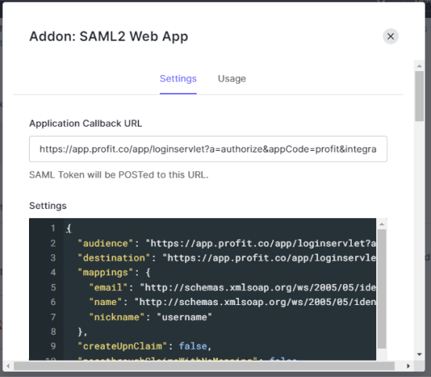Select the Settings tab

point(178,79)
